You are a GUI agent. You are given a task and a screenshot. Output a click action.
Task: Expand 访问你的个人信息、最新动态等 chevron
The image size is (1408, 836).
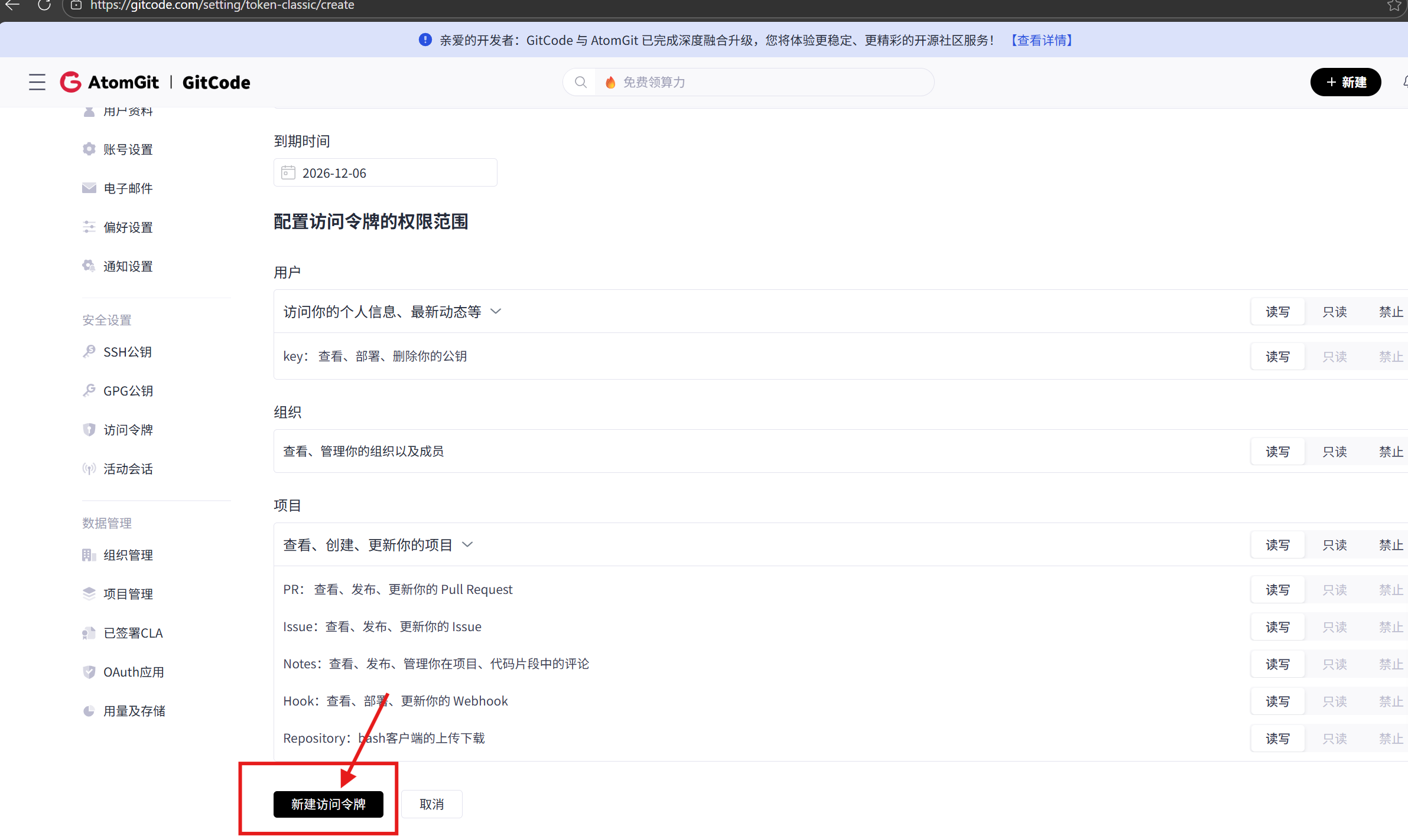click(x=496, y=311)
